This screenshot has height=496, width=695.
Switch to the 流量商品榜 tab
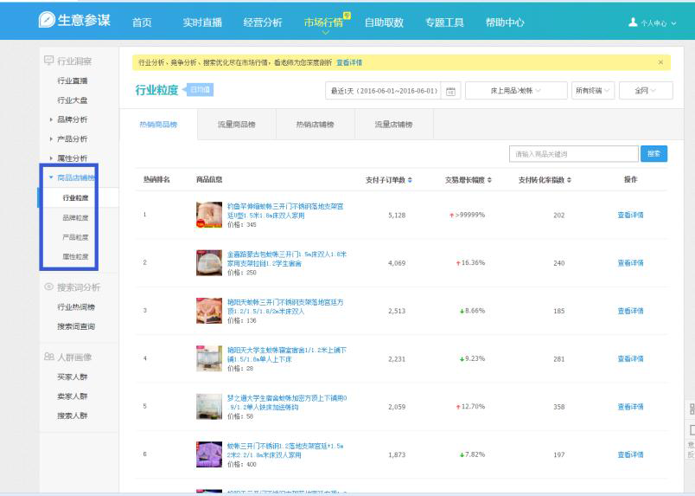click(236, 125)
